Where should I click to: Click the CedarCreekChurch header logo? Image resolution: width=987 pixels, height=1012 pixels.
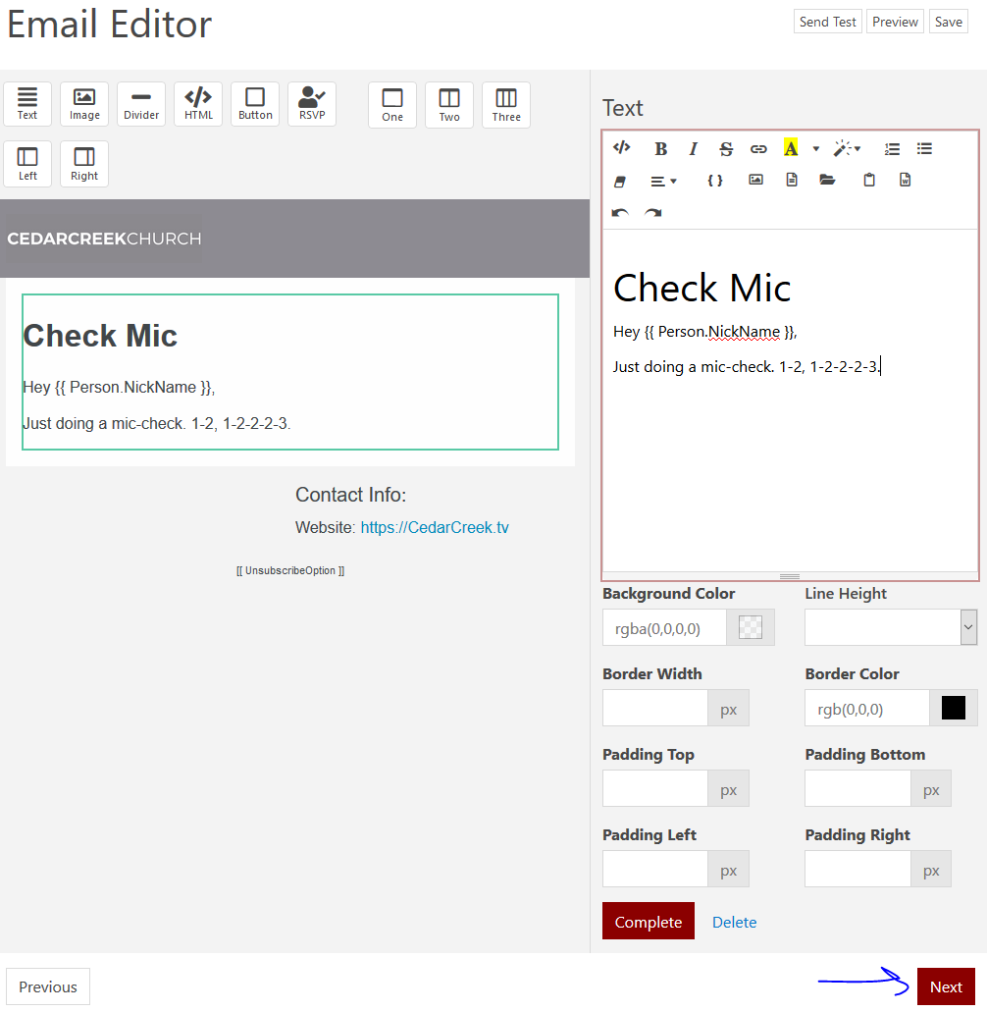point(105,239)
